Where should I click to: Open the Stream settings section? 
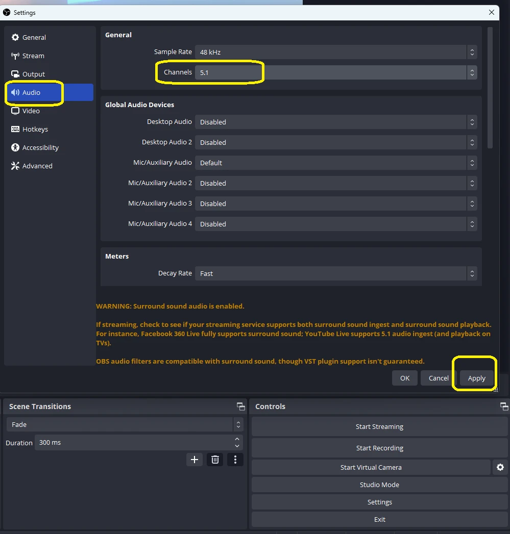point(33,56)
